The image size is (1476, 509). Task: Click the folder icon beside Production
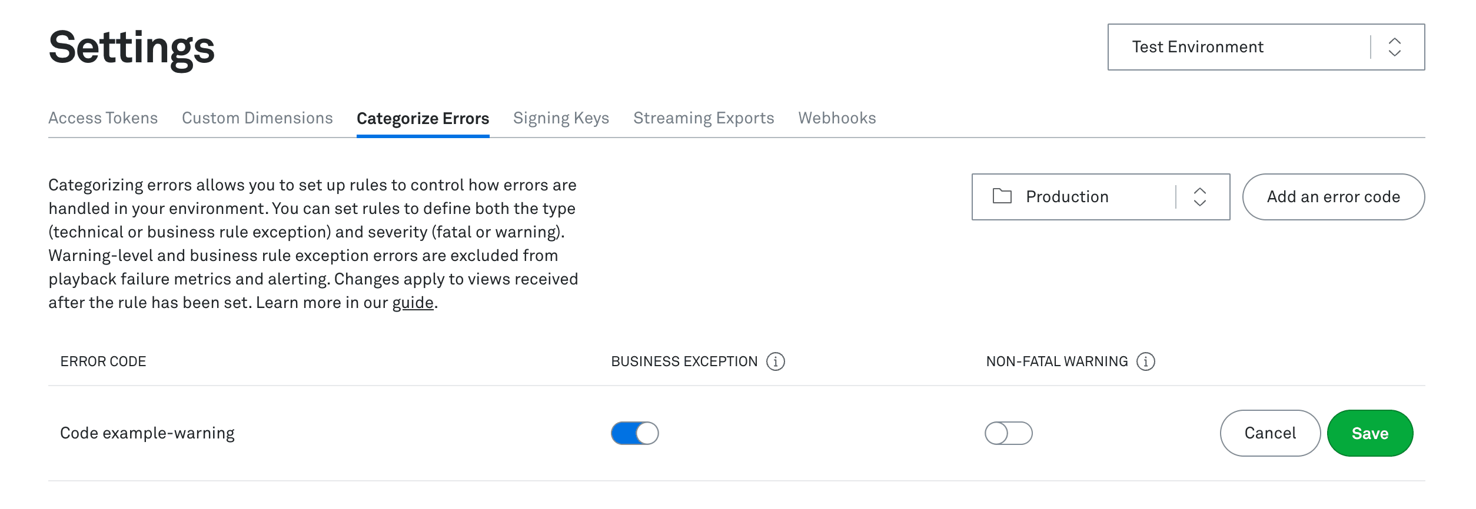1002,196
